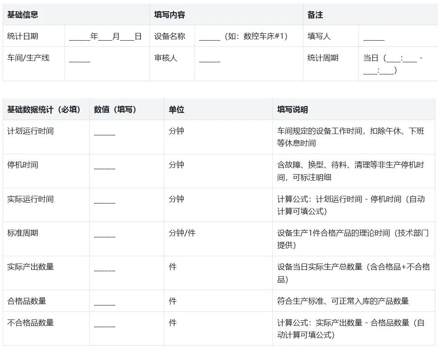Click the 停机时间 value blank
The image size is (438, 347).
click(x=105, y=166)
